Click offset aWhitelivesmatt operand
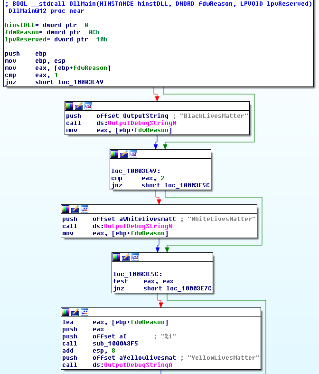Viewport: 319px width, 374px height. (x=134, y=219)
